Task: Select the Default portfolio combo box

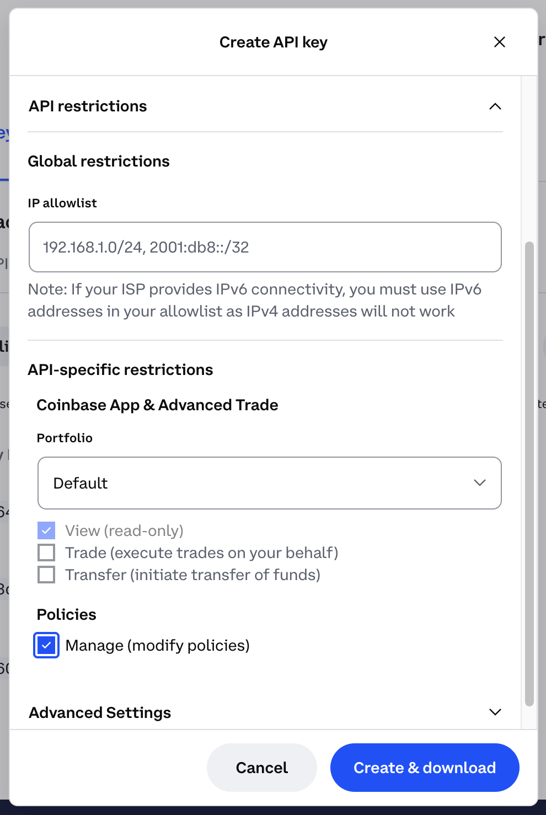Action: click(270, 483)
